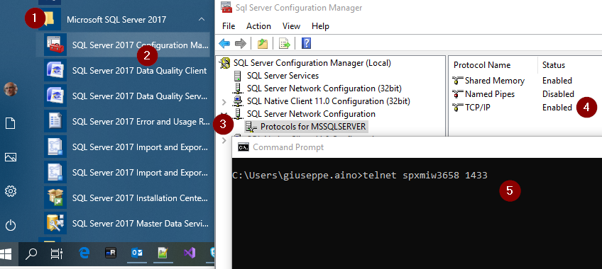The width and height of the screenshot is (602, 269).
Task: Open the user account avatar in Start menu
Action: [x=11, y=89]
